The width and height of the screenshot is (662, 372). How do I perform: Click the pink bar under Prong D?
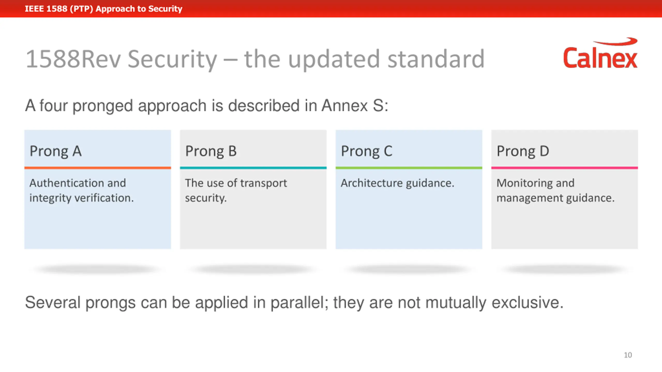pos(565,168)
